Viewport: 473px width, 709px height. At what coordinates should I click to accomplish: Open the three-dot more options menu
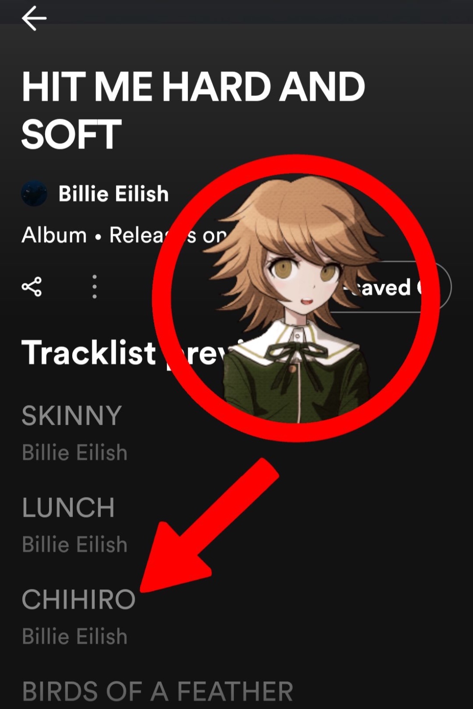point(94,287)
